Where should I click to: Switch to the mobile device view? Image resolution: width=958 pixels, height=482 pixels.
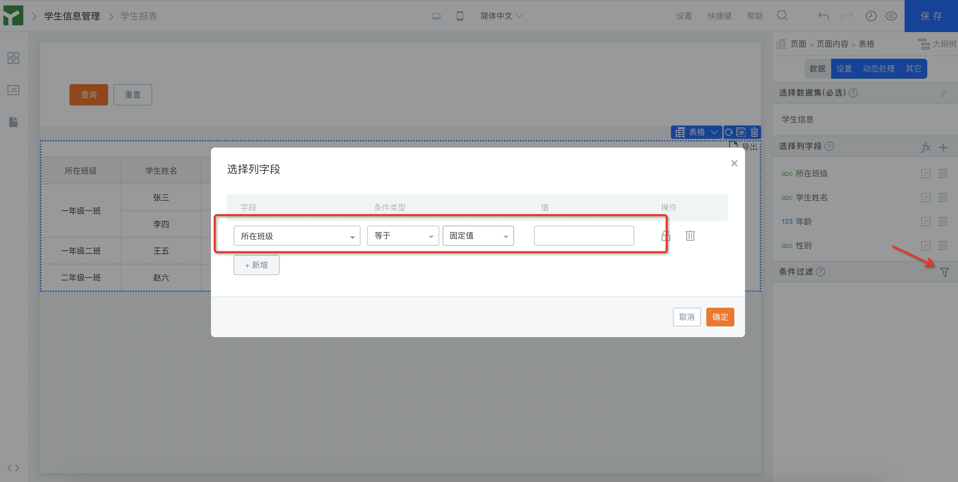click(460, 16)
